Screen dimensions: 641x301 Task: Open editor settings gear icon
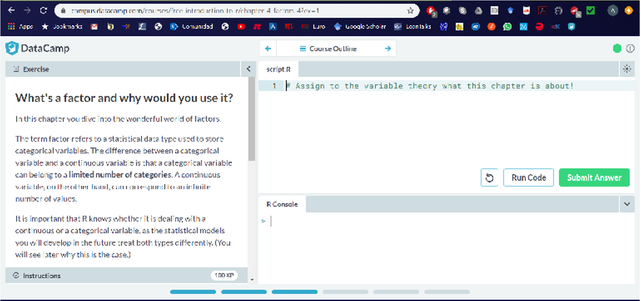627,69
